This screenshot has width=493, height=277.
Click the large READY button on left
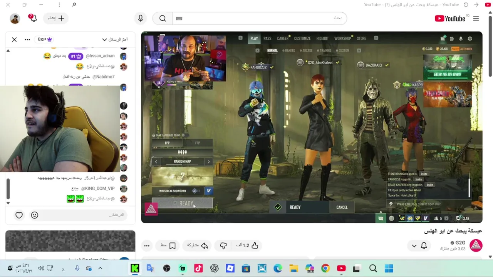click(x=182, y=204)
